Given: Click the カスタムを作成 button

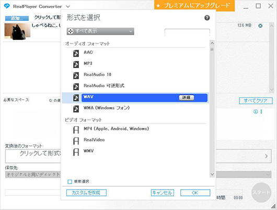Looking at the screenshot, I should pos(86,193).
